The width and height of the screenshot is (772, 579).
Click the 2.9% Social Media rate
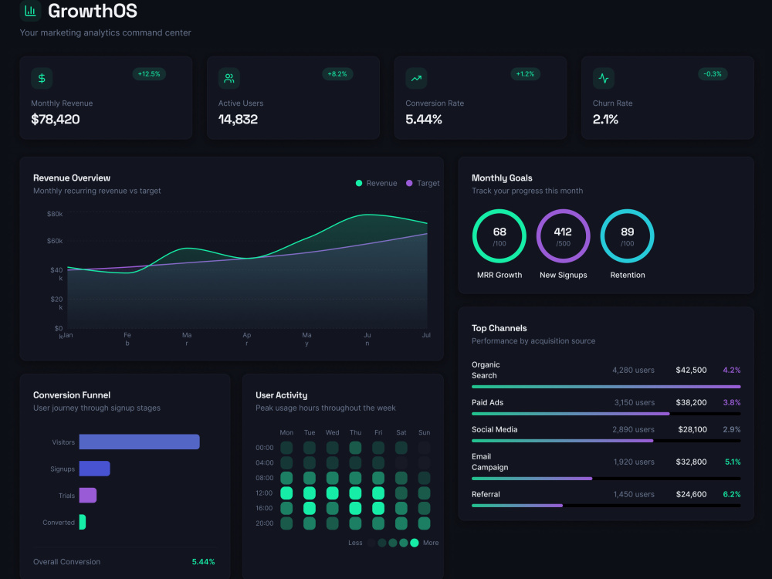click(x=732, y=429)
